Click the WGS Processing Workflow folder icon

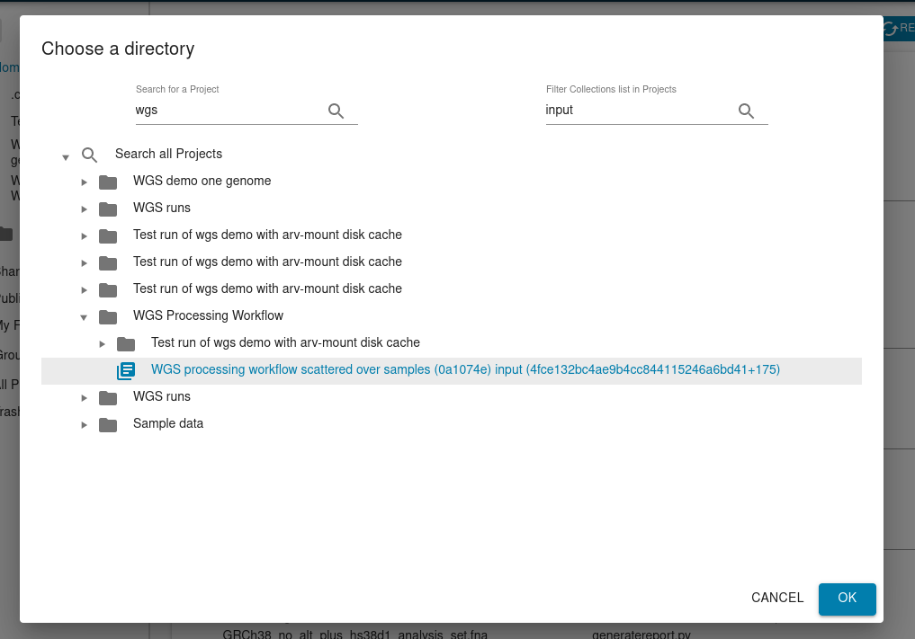108,316
